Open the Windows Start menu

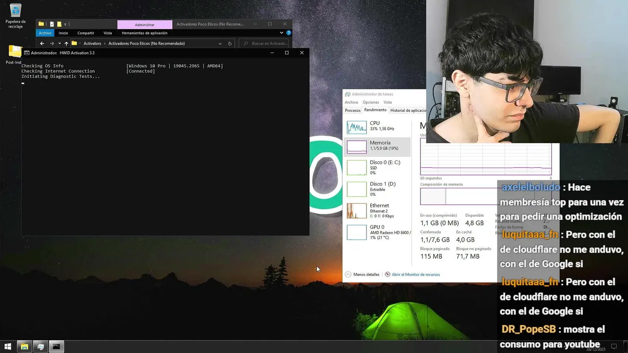[x=8, y=347]
